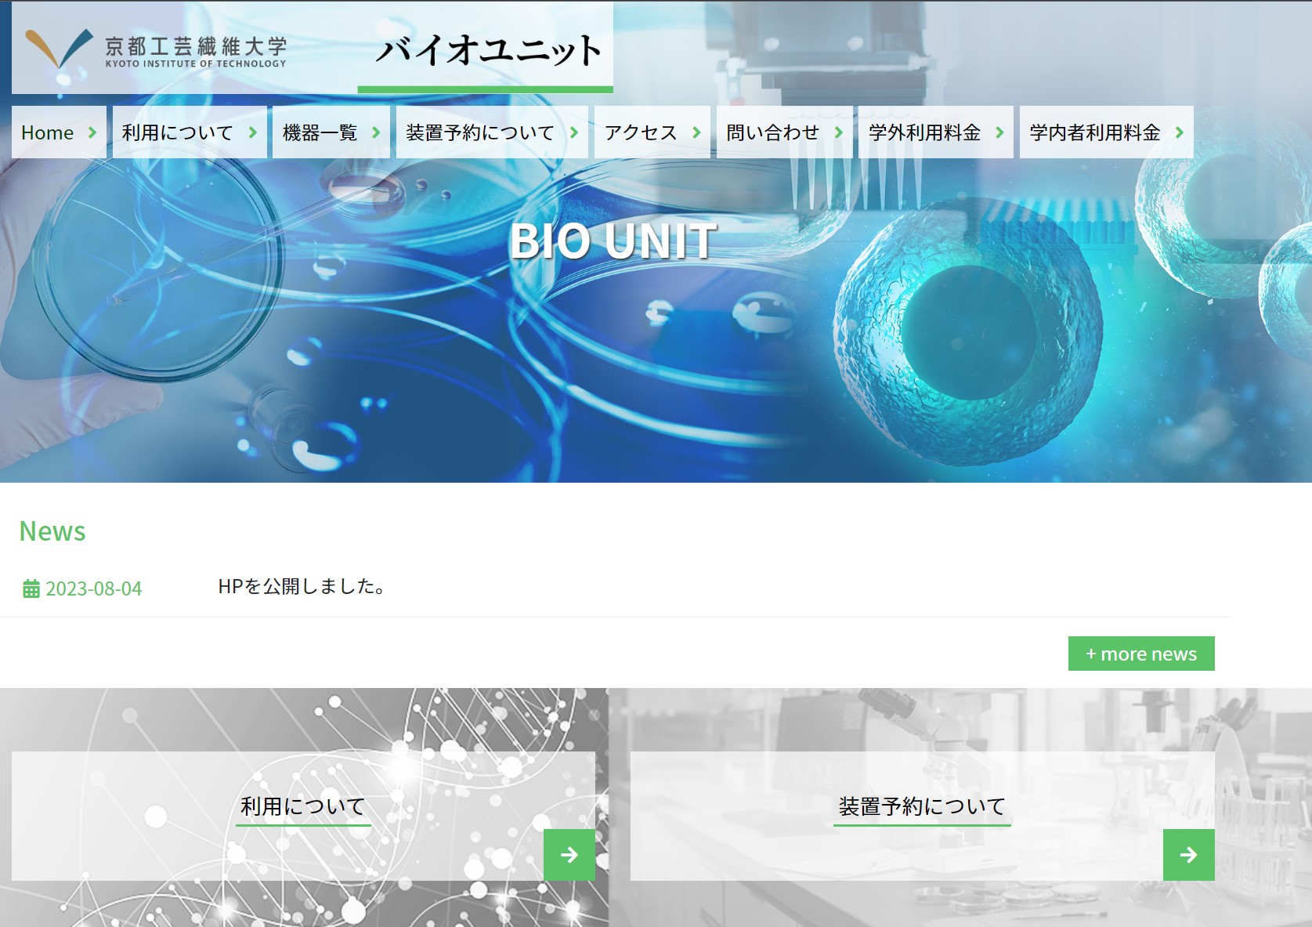The width and height of the screenshot is (1312, 927).
Task: Click the + more news button
Action: pos(1141,654)
